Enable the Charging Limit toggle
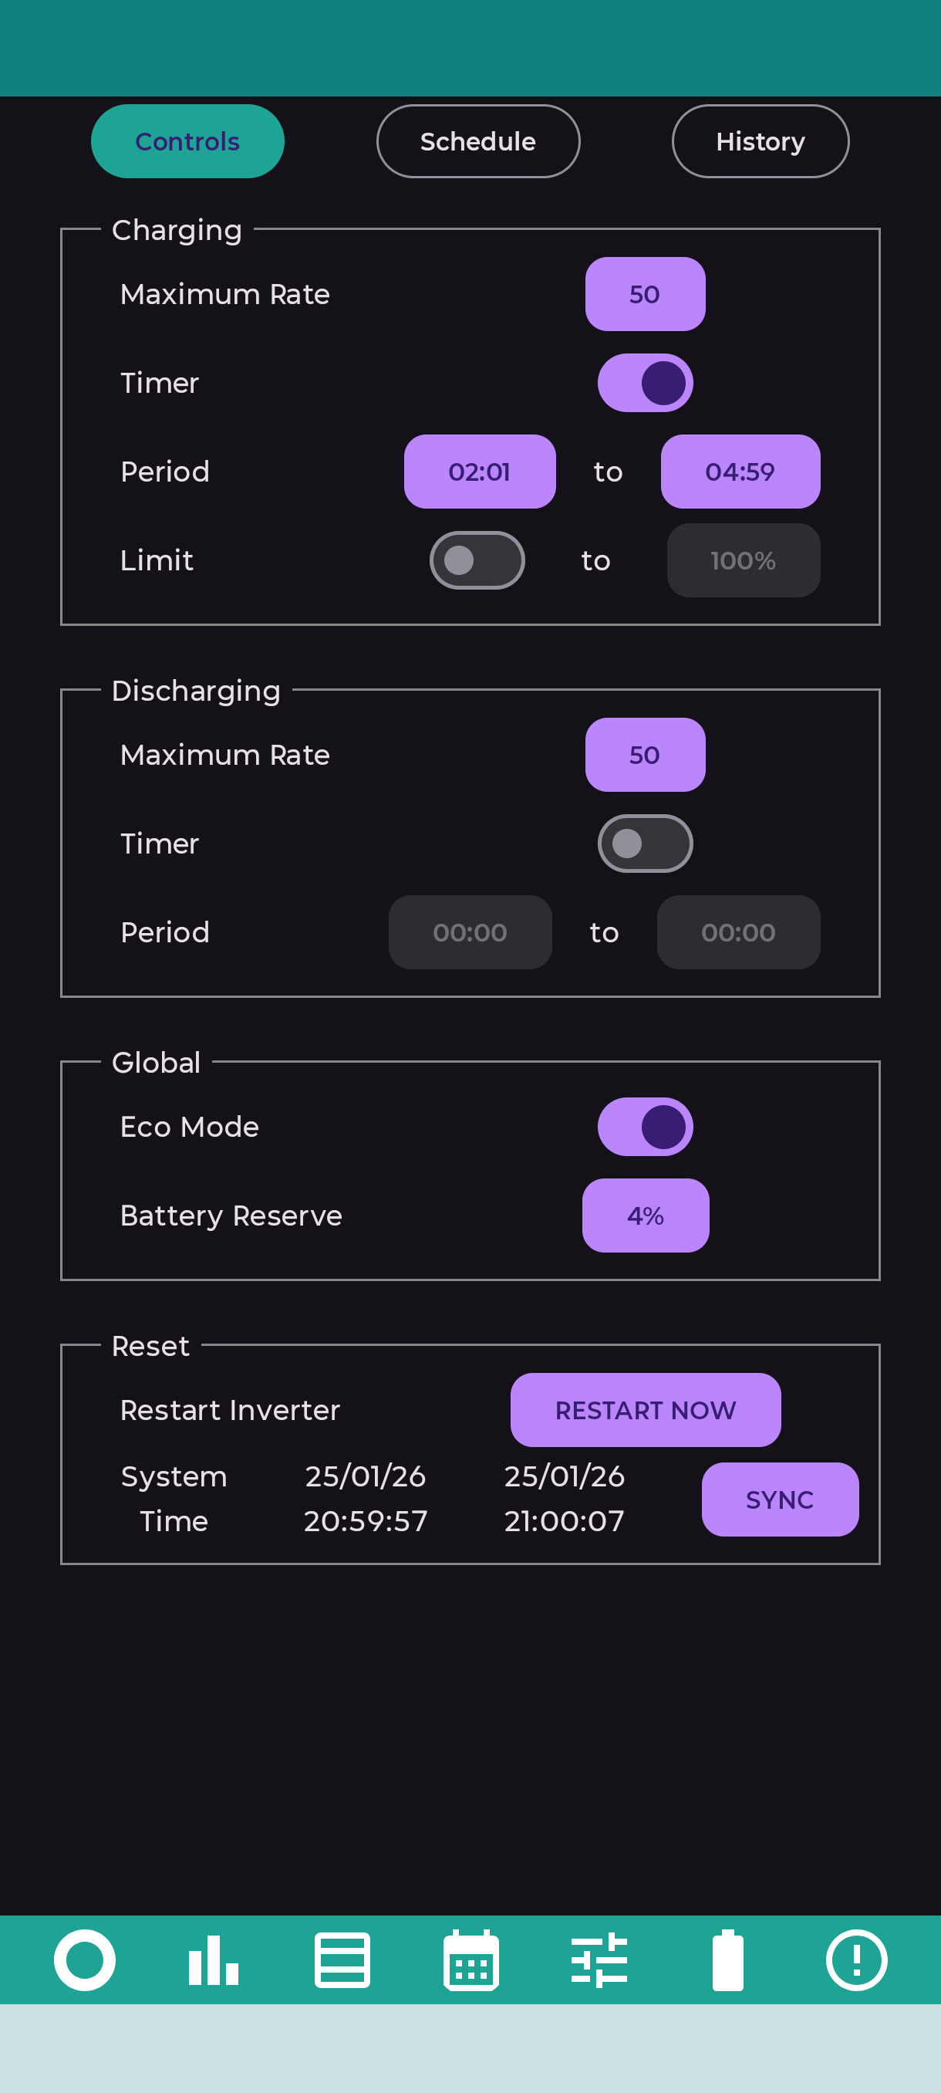The image size is (941, 2093). pos(477,560)
